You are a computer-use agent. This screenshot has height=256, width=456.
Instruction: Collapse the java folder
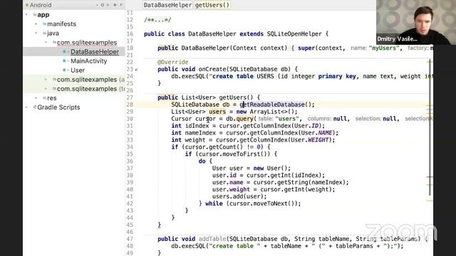pyautogui.click(x=36, y=33)
